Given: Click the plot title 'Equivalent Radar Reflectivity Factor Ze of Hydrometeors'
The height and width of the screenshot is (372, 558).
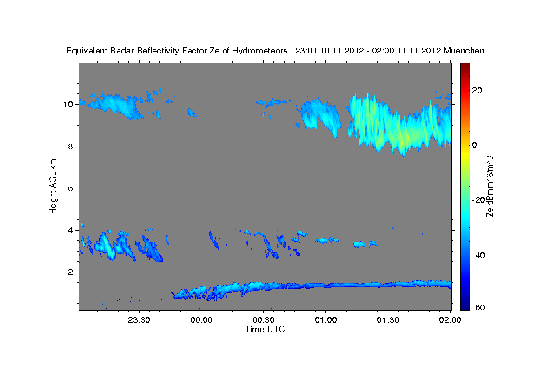Looking at the screenshot, I should pyautogui.click(x=177, y=51).
